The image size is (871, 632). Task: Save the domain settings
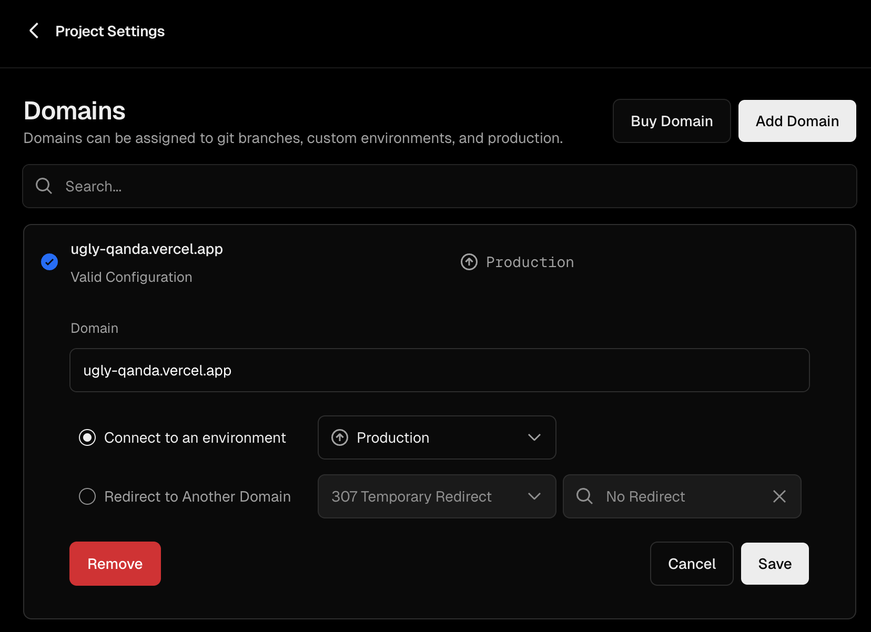tap(775, 564)
